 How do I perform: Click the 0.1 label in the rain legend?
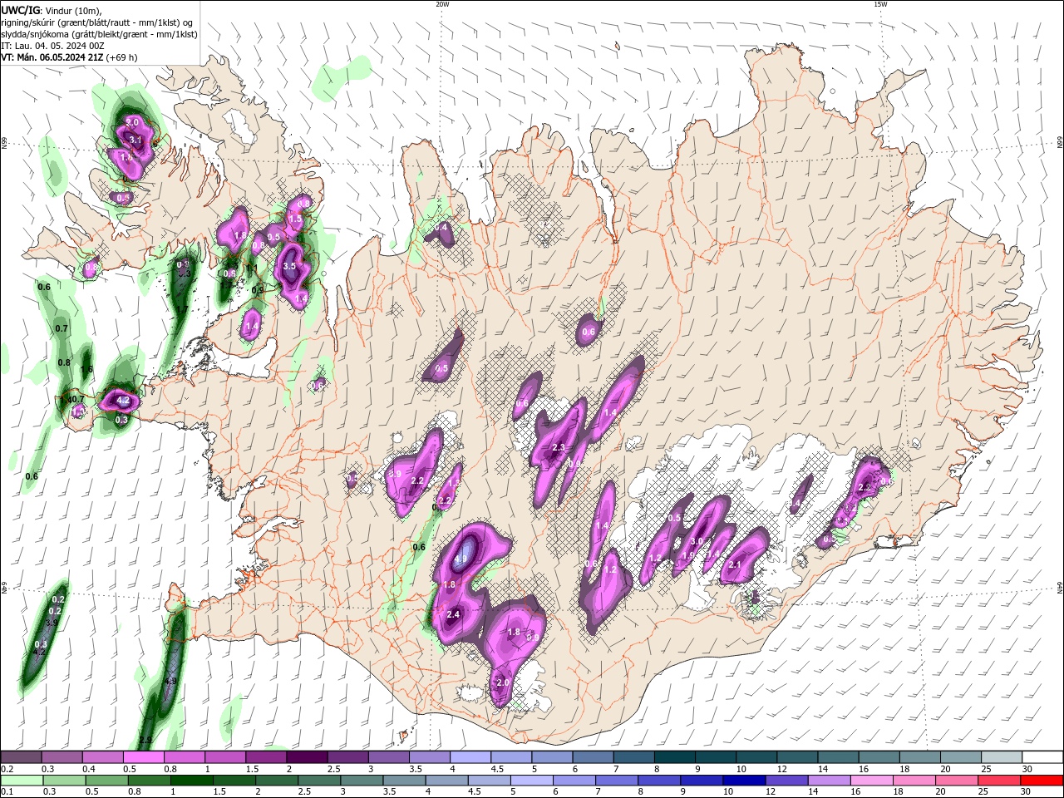click(x=7, y=792)
